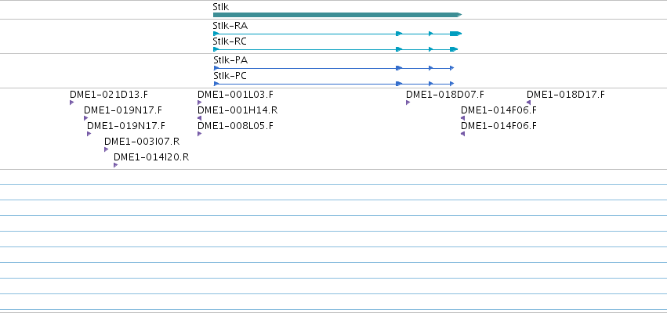The image size is (667, 313).
Task: Click the DME1-014I20.R label
Action: [151, 157]
